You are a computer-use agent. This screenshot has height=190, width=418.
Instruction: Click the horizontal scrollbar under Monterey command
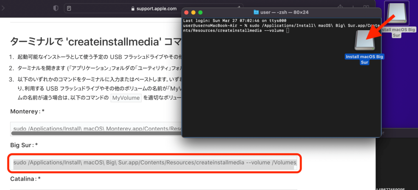96,133
